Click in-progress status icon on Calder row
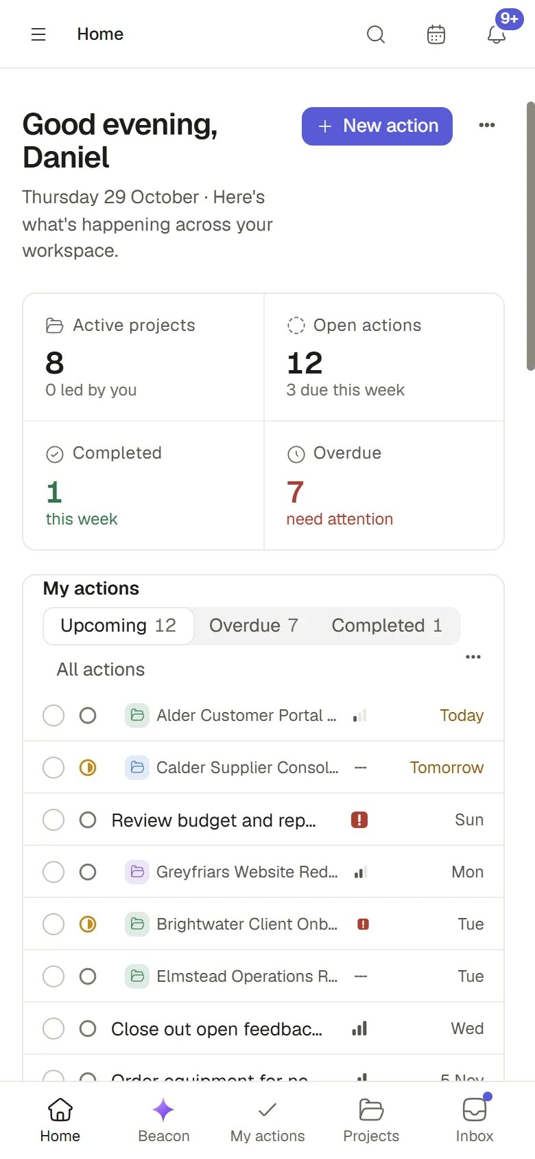The image size is (535, 1159). [x=88, y=768]
